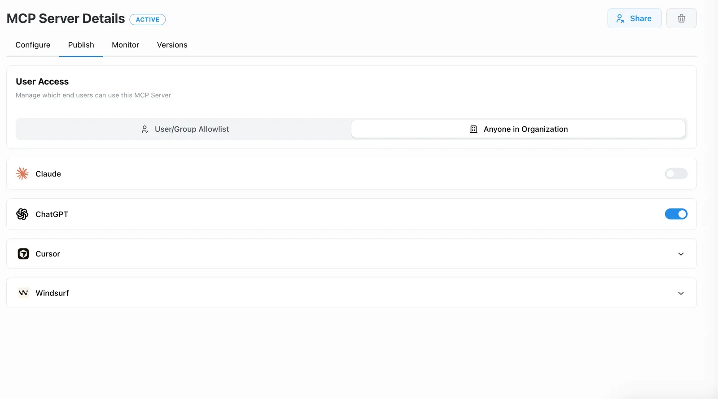This screenshot has width=718, height=399.
Task: Click the user icon beside User/Group Allowlist
Action: (x=145, y=129)
